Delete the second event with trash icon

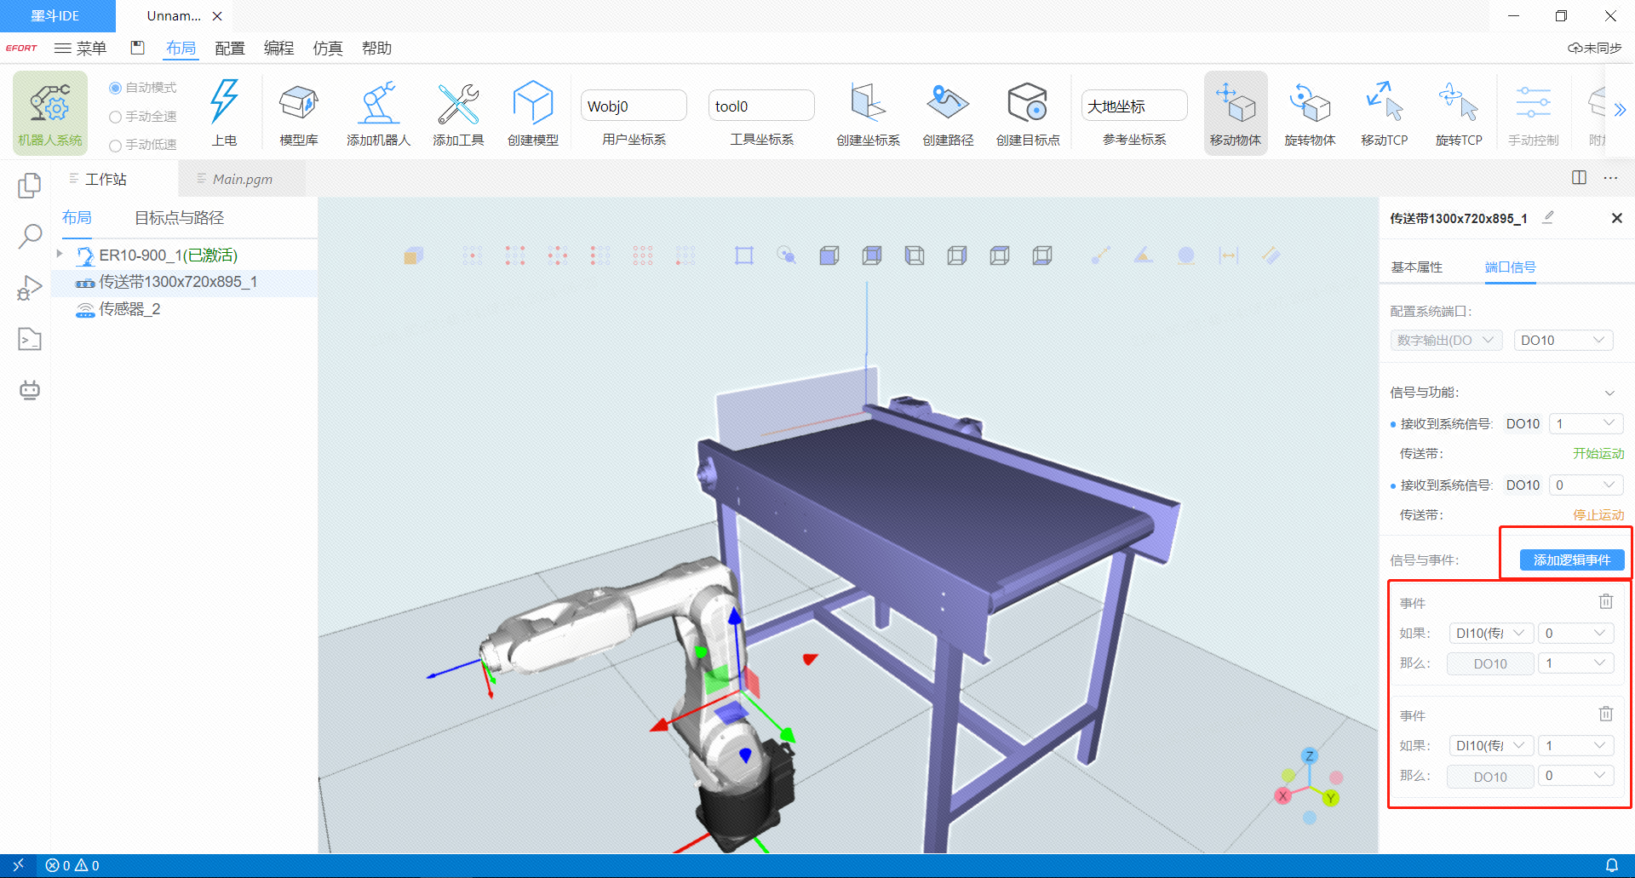tap(1606, 714)
